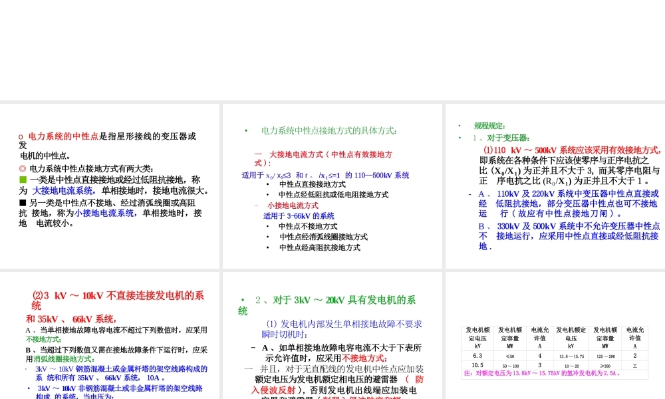Image resolution: width=665 pixels, height=399 pixels.
Task: Click the red text 电力系统的中性点
Action: pos(63,136)
